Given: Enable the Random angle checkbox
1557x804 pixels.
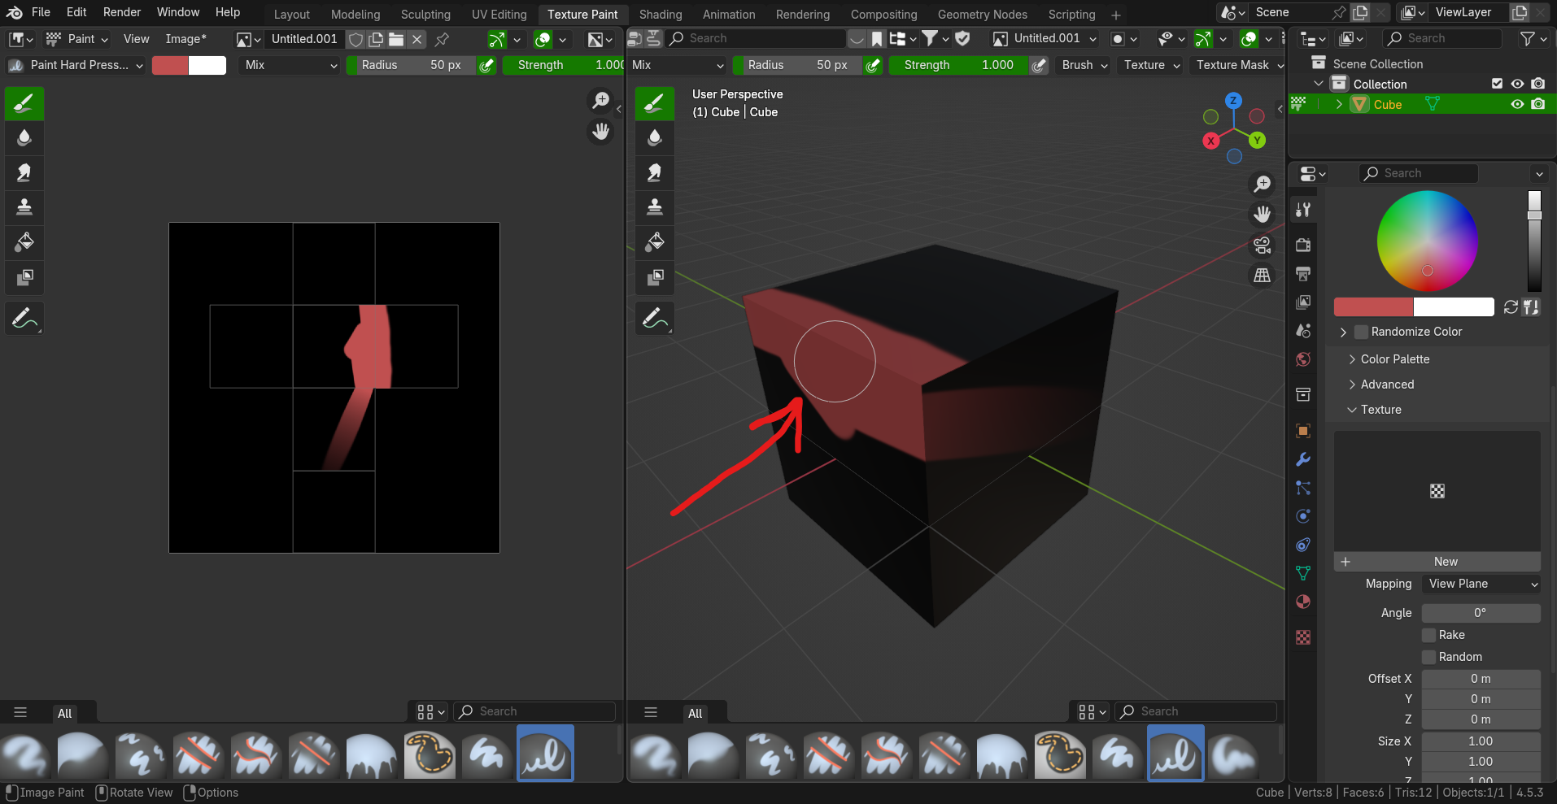Looking at the screenshot, I should click(x=1428, y=657).
